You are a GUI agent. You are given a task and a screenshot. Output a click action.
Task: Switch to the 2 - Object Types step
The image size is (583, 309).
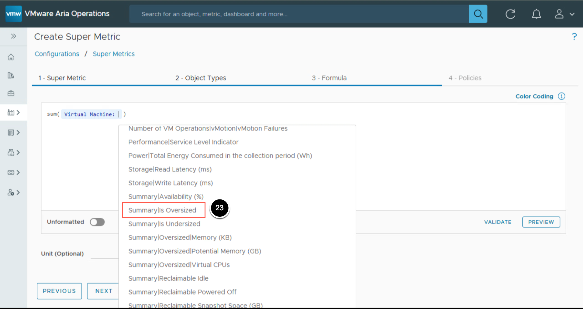pyautogui.click(x=201, y=78)
